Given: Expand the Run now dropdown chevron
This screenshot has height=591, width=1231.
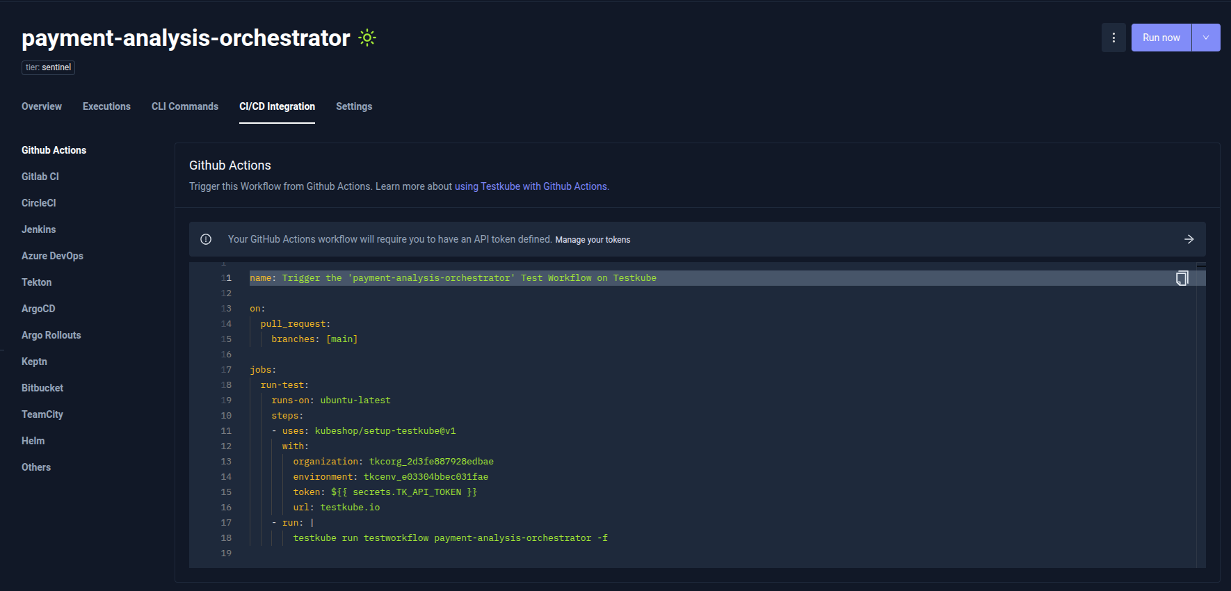Looking at the screenshot, I should coord(1206,38).
